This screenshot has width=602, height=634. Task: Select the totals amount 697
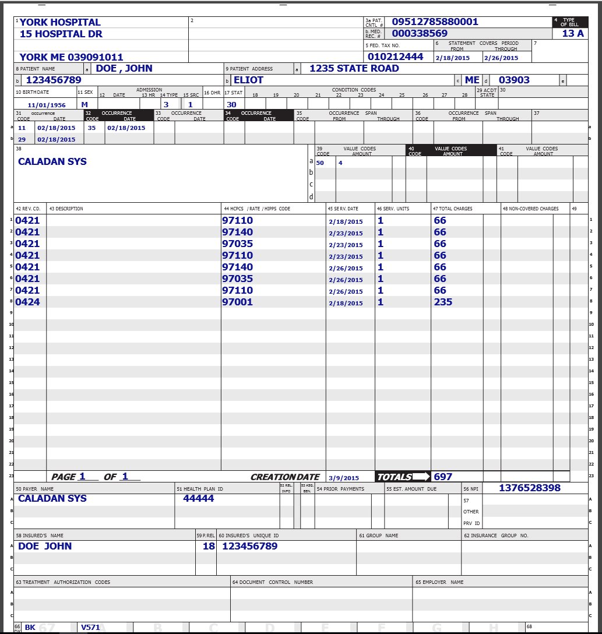point(443,477)
